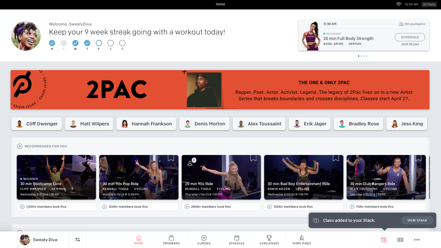Open the class Stack icon in bottom bar
The height and width of the screenshot is (248, 441).
tap(384, 240)
